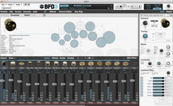Set Snare bleed to Off checkbox

click(155, 49)
